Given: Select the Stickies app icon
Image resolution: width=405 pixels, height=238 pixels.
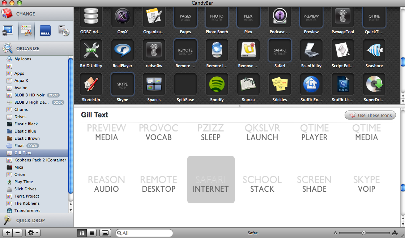Looking at the screenshot, I should click(280, 84).
